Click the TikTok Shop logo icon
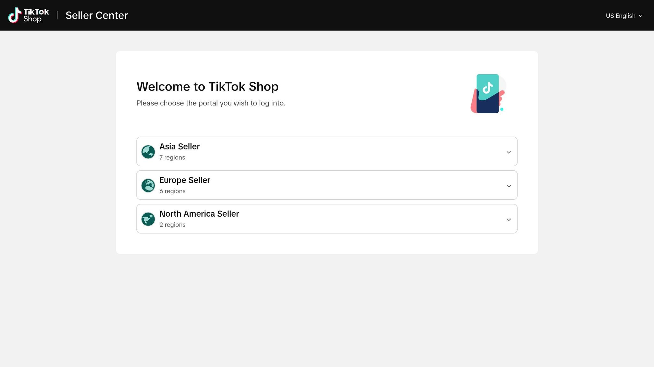This screenshot has height=367, width=654. pyautogui.click(x=15, y=15)
